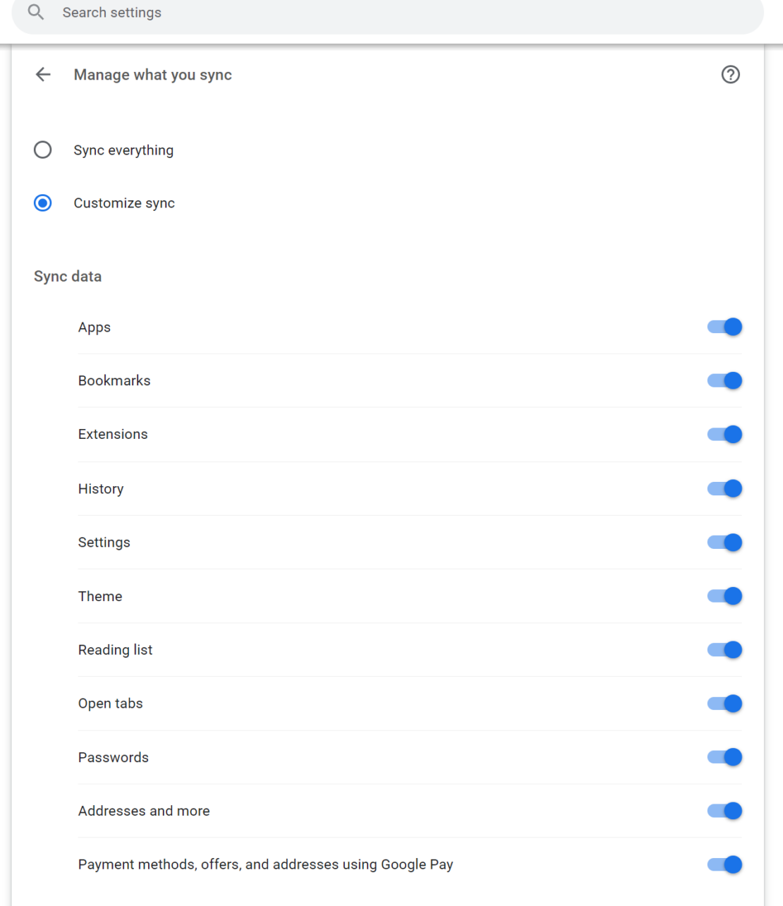This screenshot has width=783, height=906.
Task: Select the Sync everything radio button
Action: pyautogui.click(x=42, y=150)
